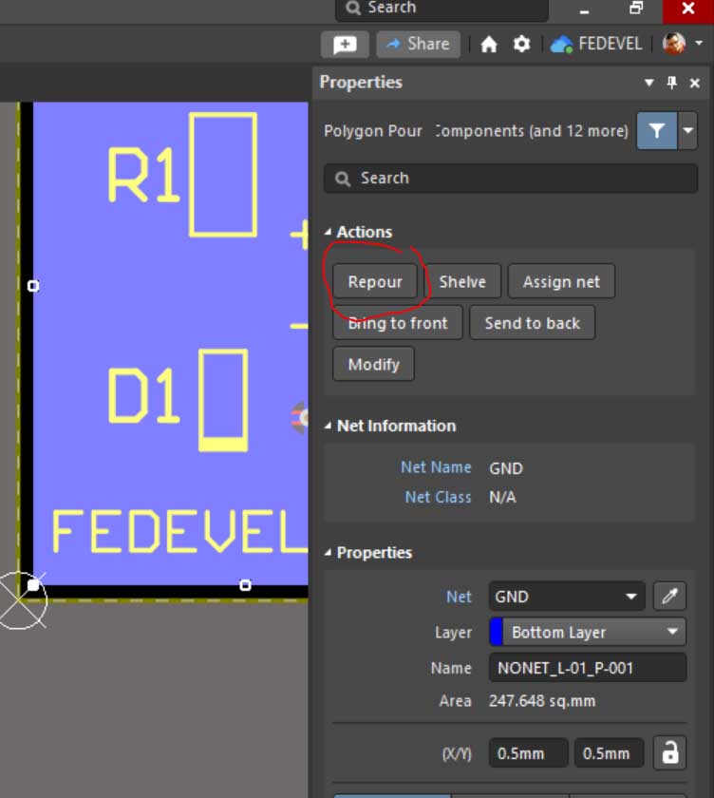
Task: Click the user profile avatar
Action: (x=674, y=44)
